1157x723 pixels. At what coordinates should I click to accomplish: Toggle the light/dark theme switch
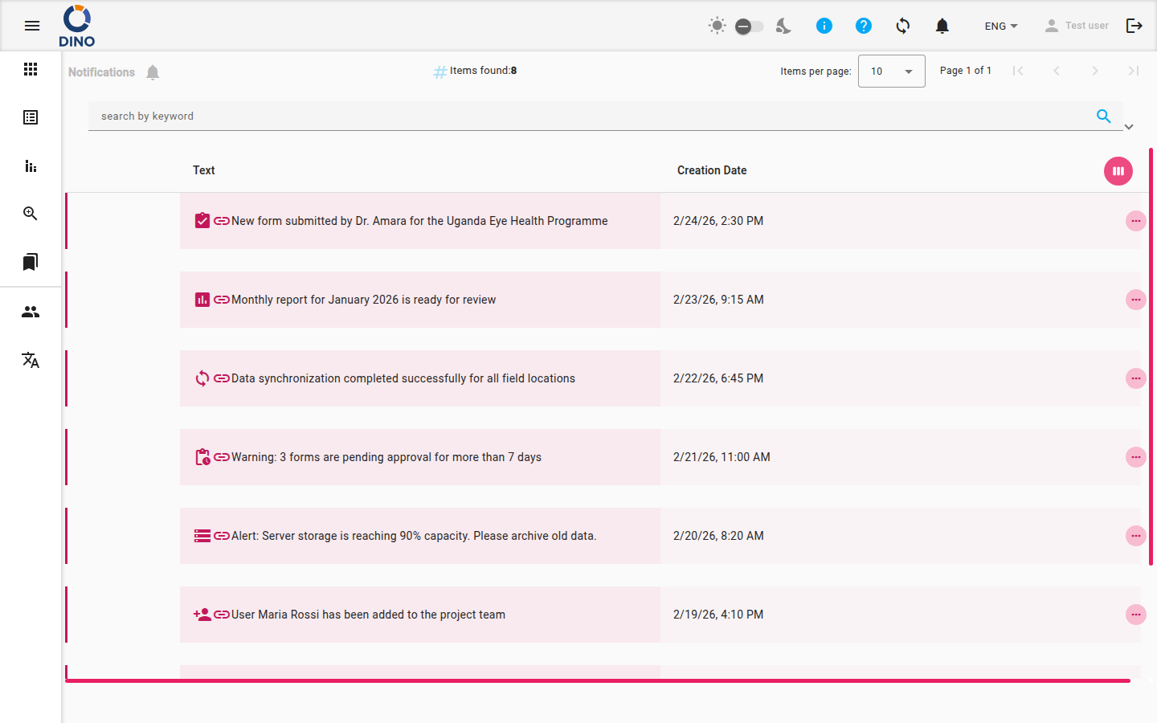[749, 27]
